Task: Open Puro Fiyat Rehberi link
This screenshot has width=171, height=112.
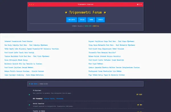Action: 96,64
